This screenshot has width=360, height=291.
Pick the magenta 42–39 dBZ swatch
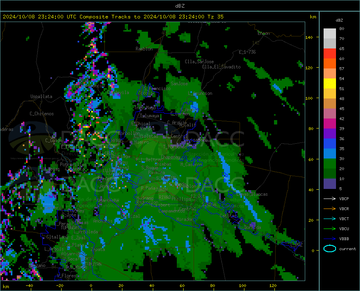(x=330, y=124)
